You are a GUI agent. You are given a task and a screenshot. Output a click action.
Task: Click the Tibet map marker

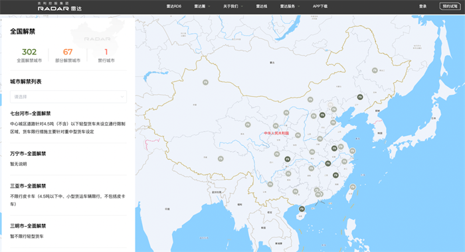(x=221, y=158)
